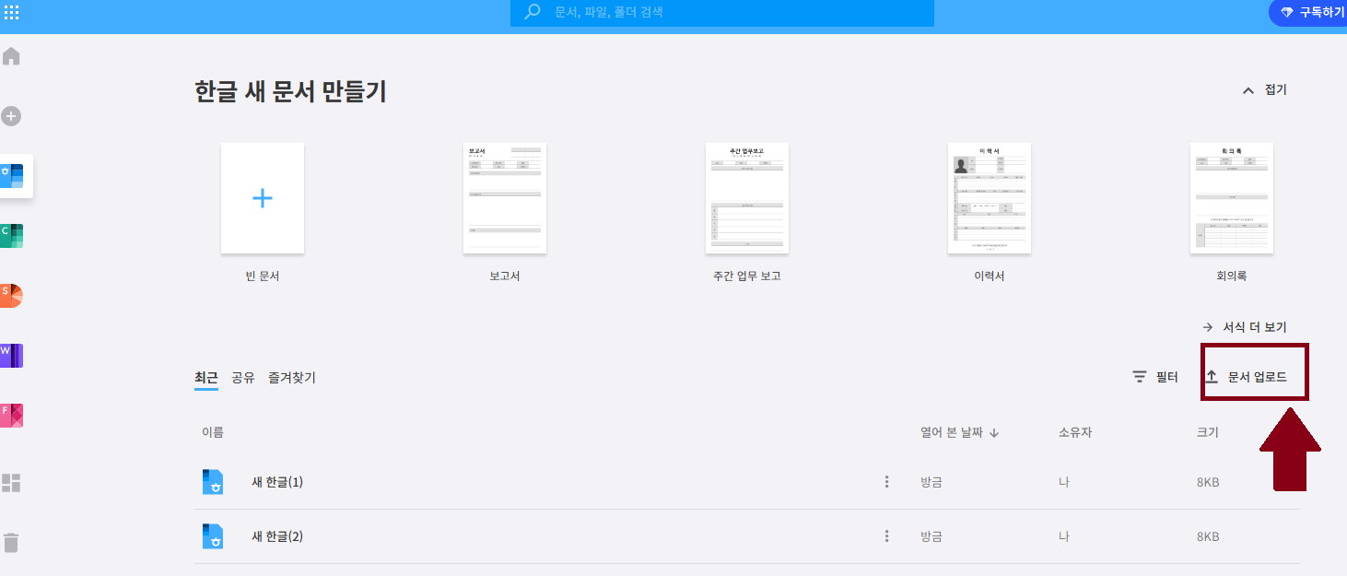Open the grid view icon above the trash
Viewport: 1347px width, 576px height.
11,483
